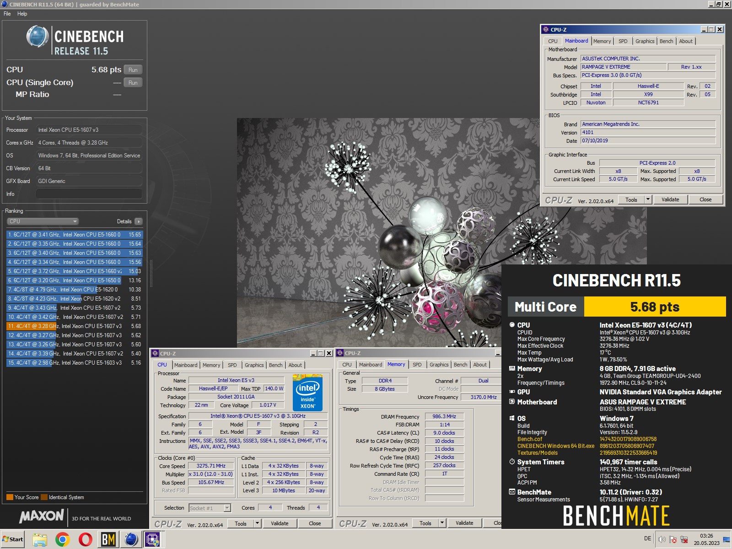The image size is (732, 549).
Task: Open Graphics tab in the CPU tab CPU-Z window
Action: (x=254, y=365)
